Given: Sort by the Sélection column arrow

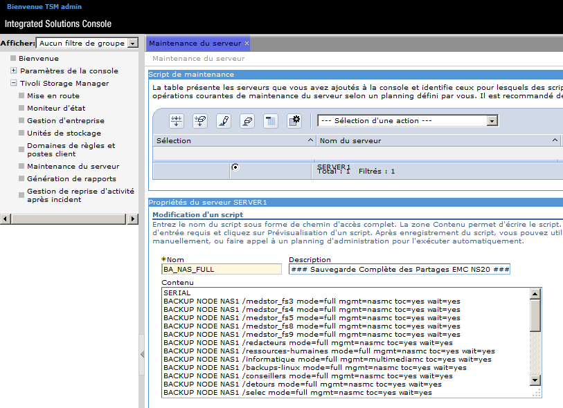Looking at the screenshot, I should (310, 140).
